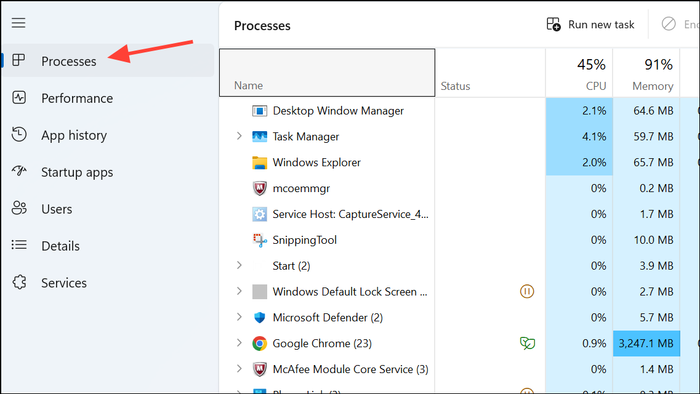Click Chrome's efficiency mode leaf indicator

527,343
